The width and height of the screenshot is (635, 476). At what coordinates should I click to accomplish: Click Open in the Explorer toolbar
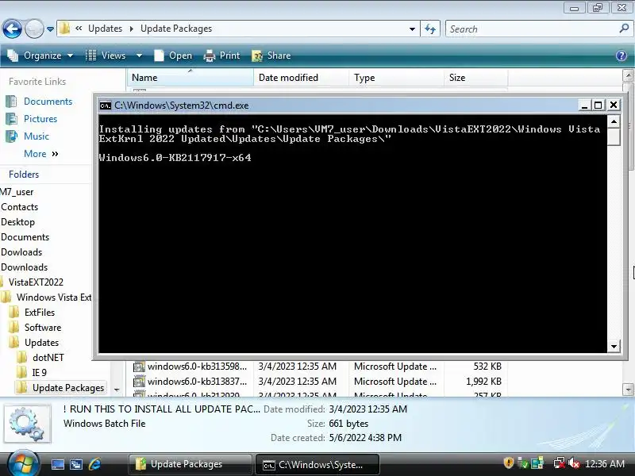(x=173, y=56)
